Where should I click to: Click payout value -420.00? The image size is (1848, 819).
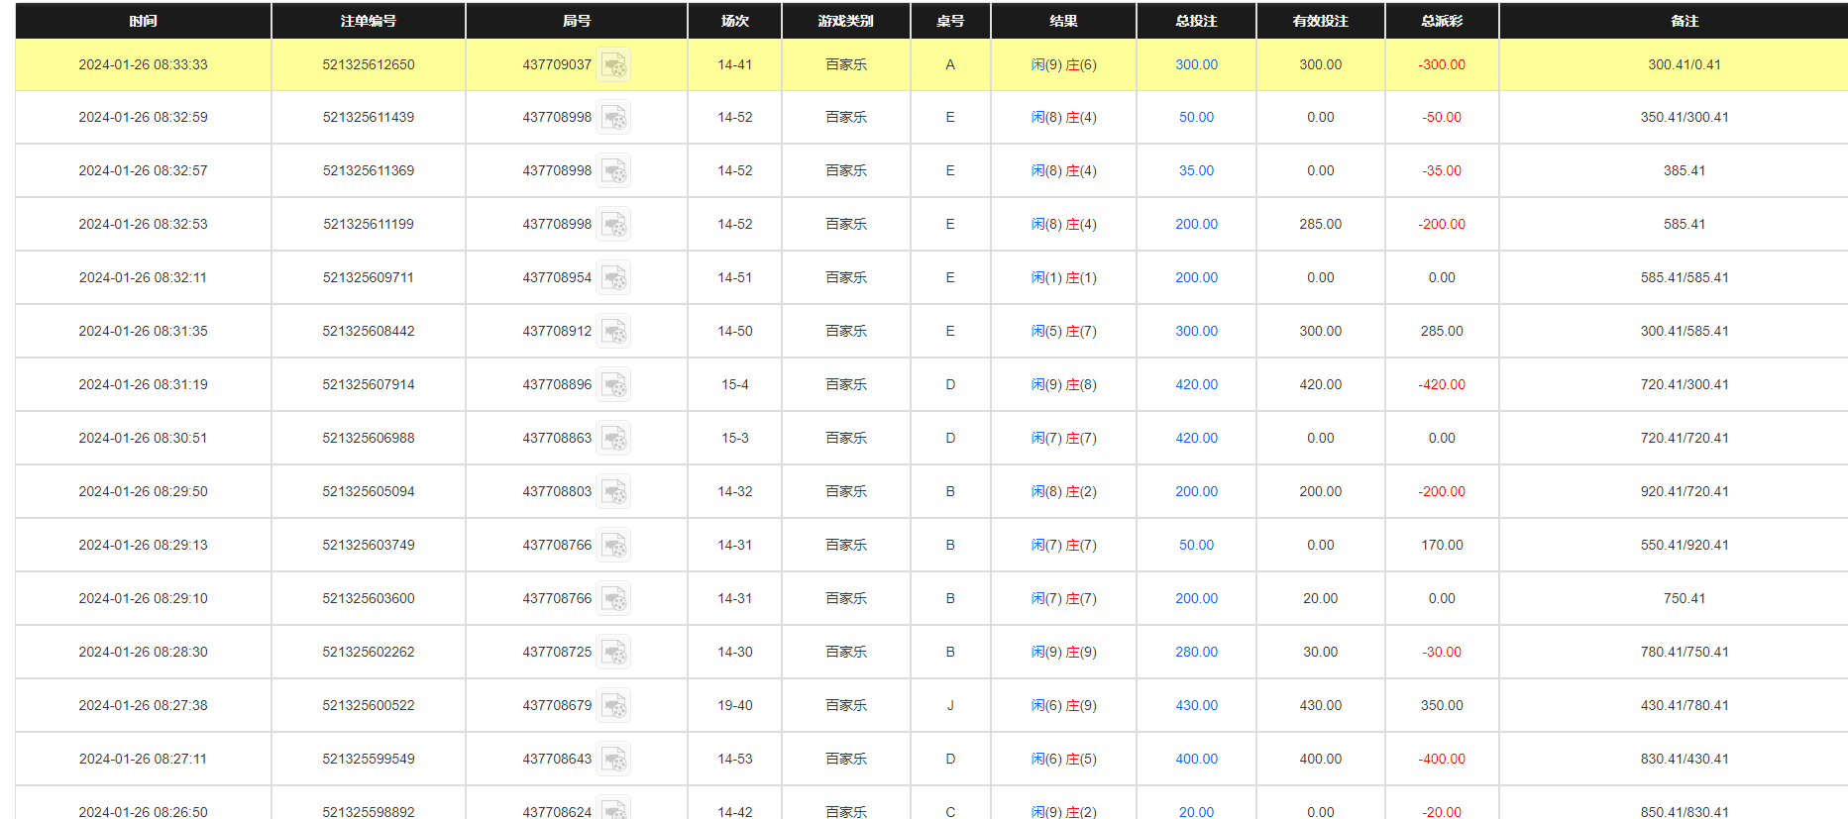tap(1442, 384)
